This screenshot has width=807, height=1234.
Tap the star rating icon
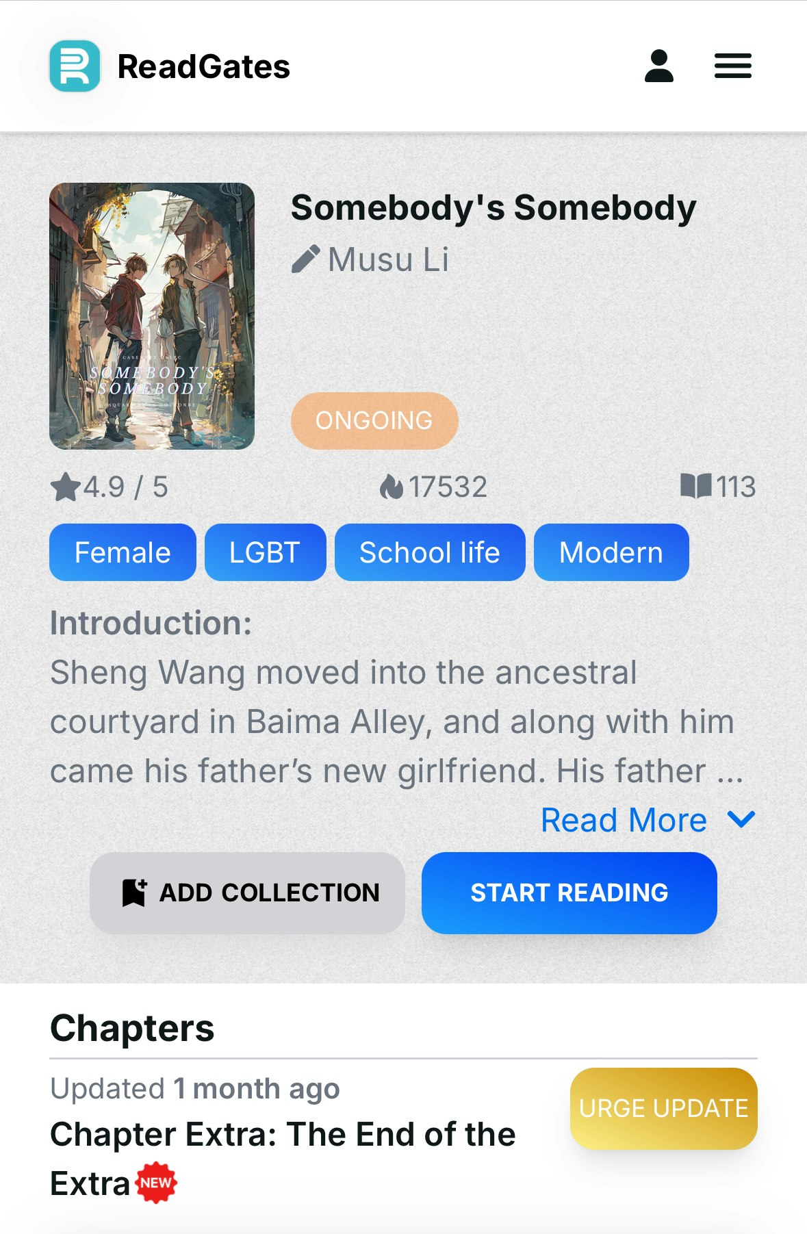click(x=66, y=487)
